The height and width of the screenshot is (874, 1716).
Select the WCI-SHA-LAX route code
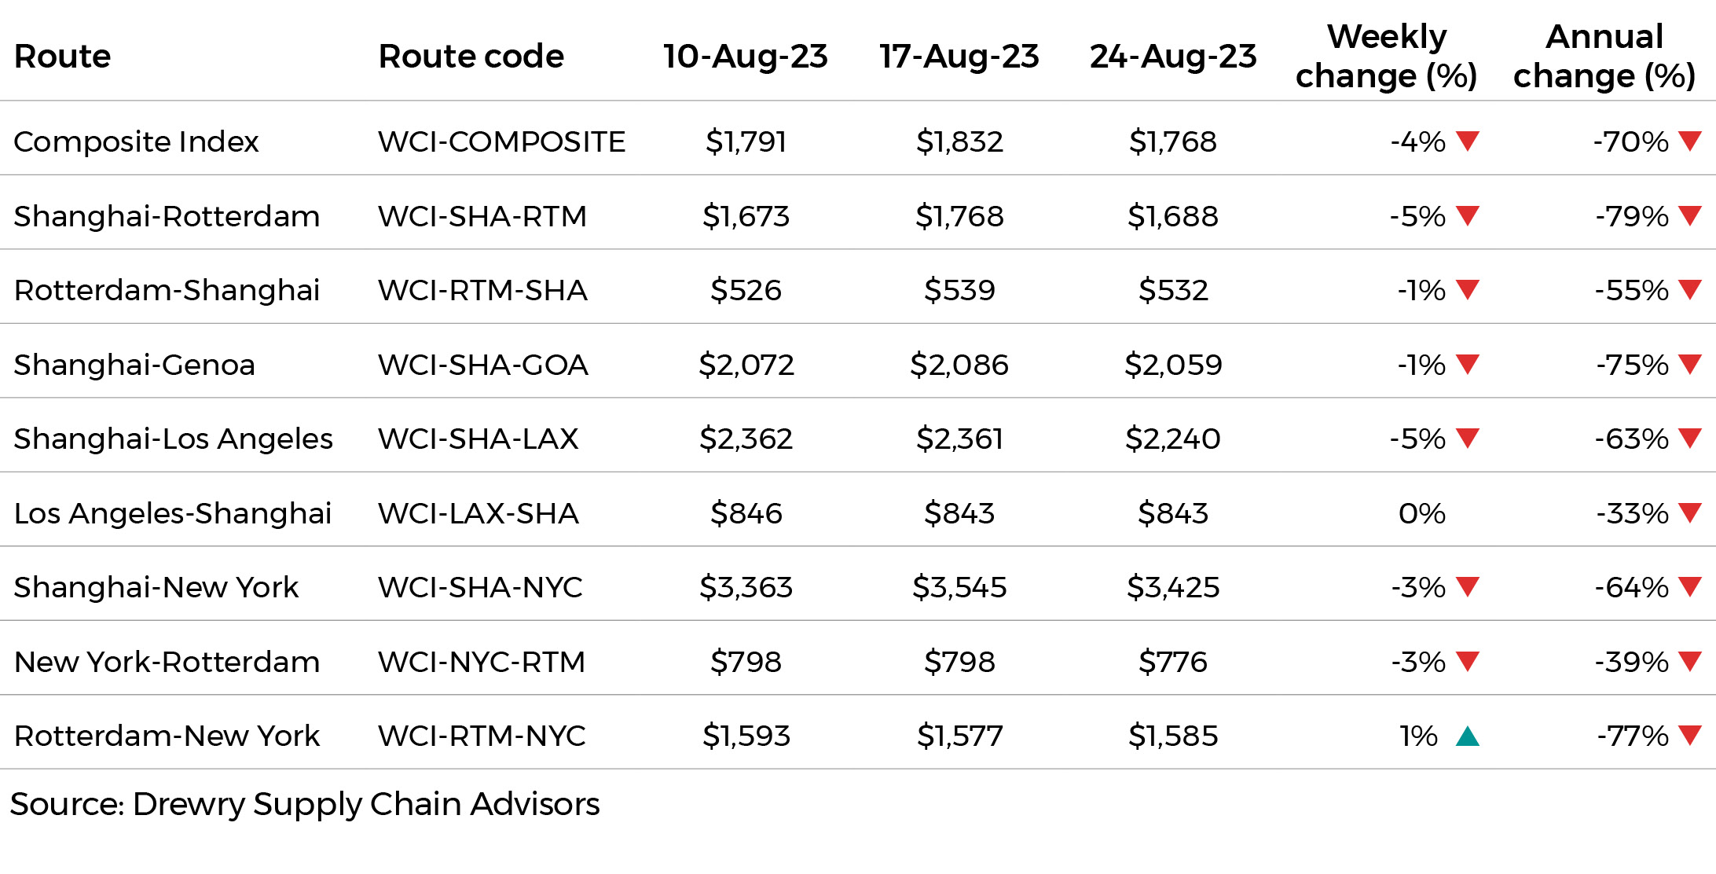(x=478, y=439)
